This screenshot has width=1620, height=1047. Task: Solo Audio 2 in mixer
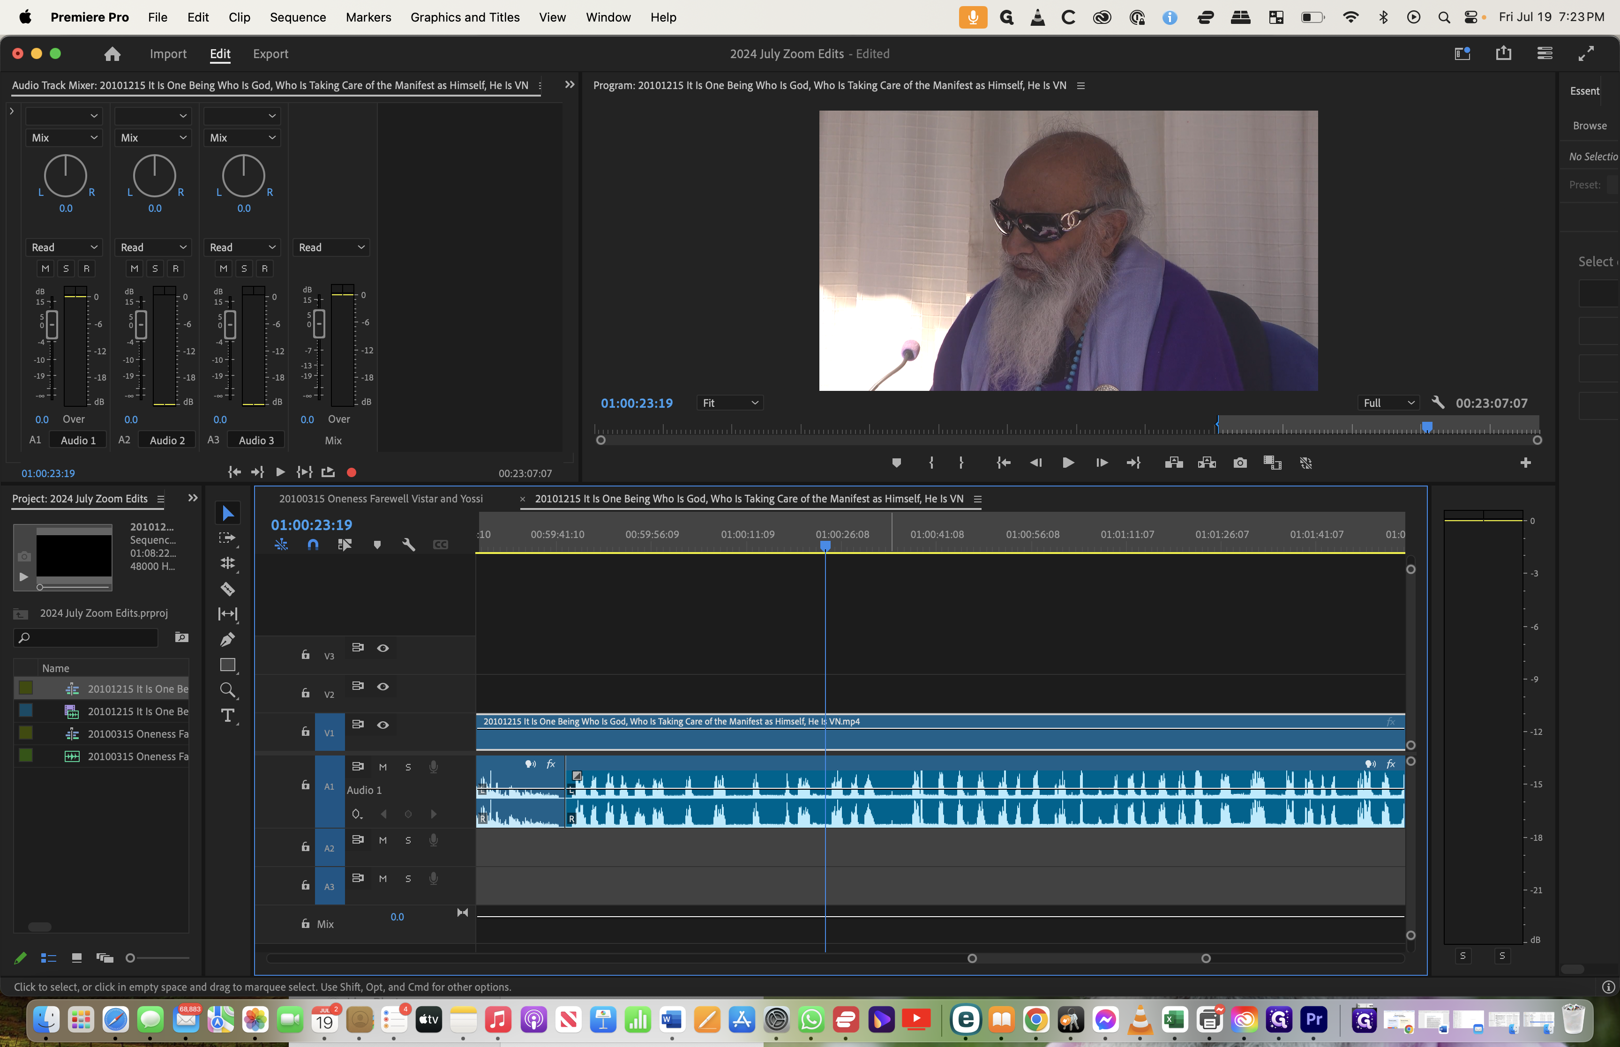click(x=155, y=269)
